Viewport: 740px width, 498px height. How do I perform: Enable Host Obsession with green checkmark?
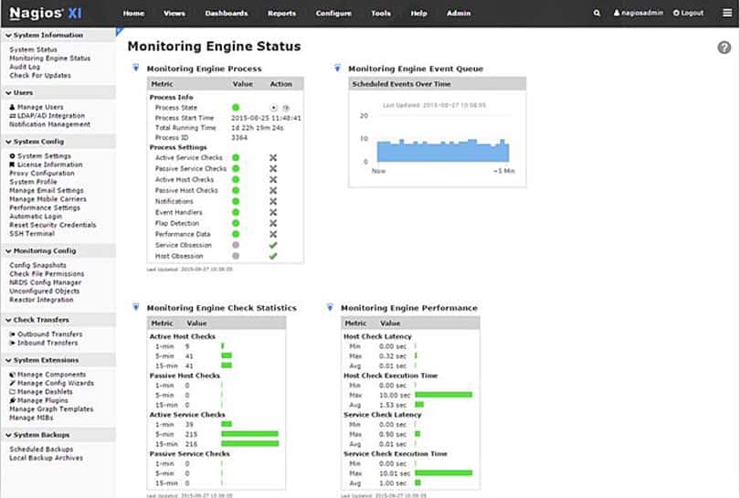point(273,256)
